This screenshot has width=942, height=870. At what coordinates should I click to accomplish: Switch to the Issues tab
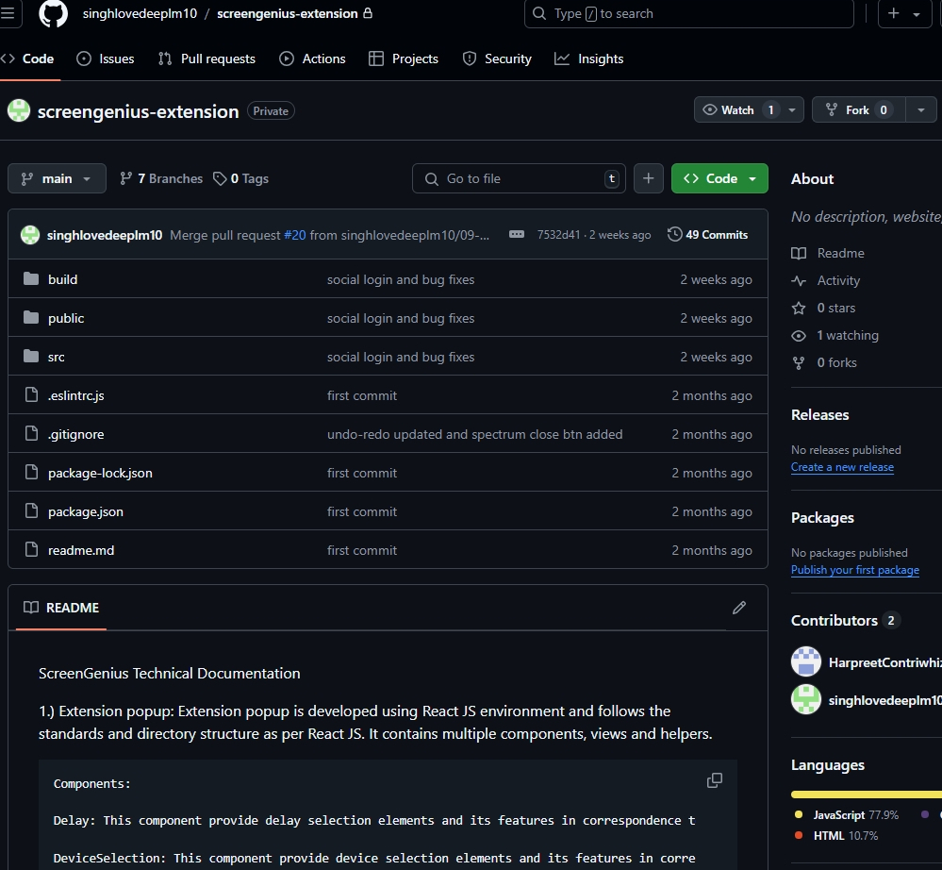(x=106, y=59)
